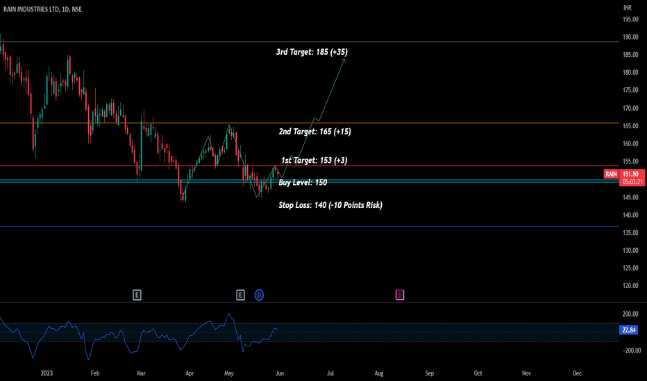The image size is (647, 381).
Task: Click the 120.00 price axis label
Action: pyautogui.click(x=630, y=286)
